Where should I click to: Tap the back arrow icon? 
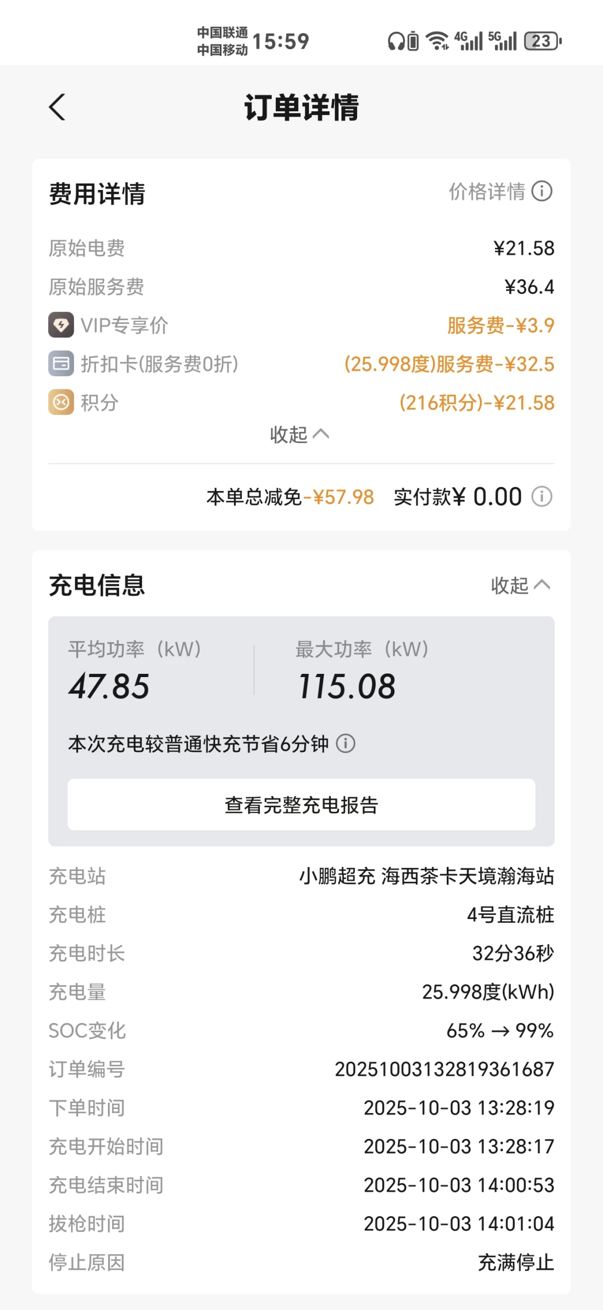57,107
